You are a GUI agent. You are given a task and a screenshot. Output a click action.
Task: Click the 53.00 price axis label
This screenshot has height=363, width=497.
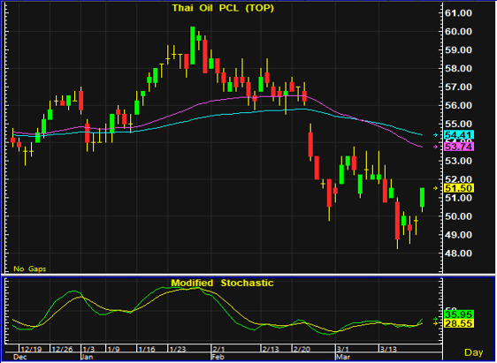[x=459, y=161]
